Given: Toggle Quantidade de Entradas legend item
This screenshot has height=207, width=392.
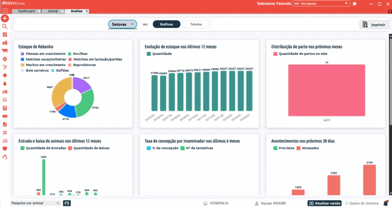Looking at the screenshot, I should pos(43,148).
